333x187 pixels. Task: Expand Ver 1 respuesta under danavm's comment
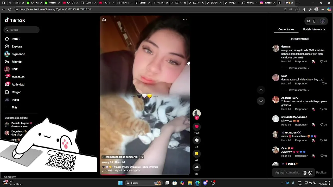299,68
